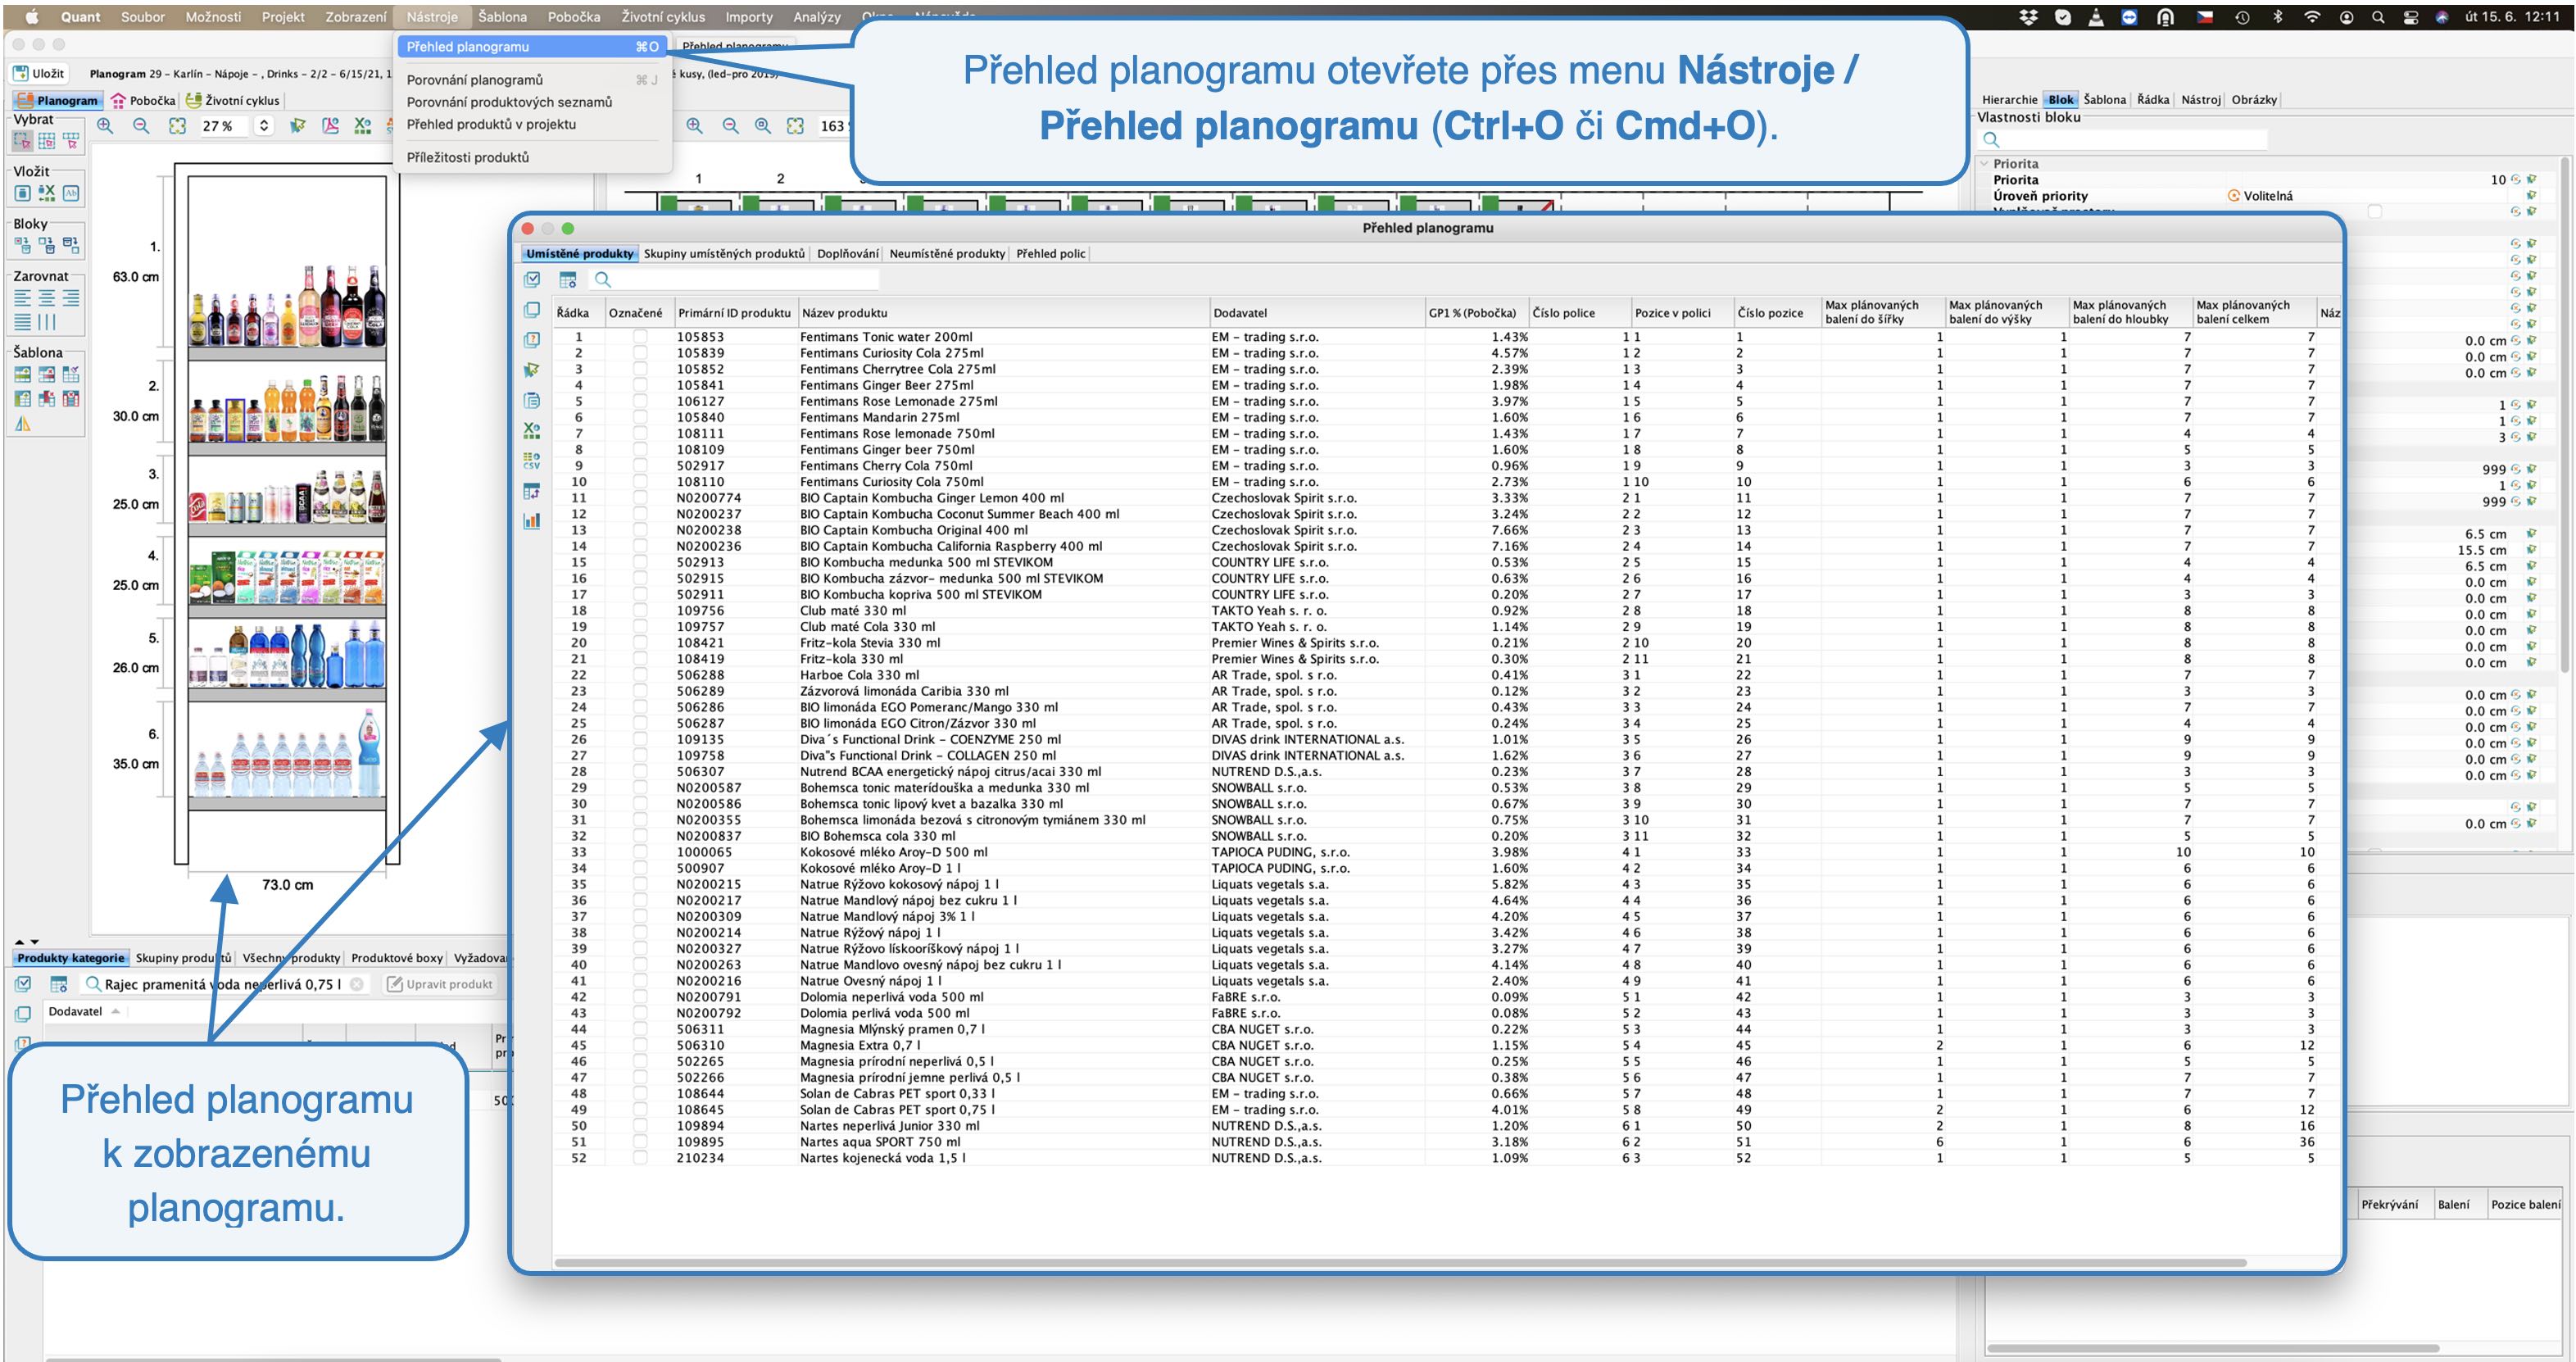
Task: Check the Označené box for Nartes kojenecká voda 1,5 l
Action: (x=640, y=1158)
